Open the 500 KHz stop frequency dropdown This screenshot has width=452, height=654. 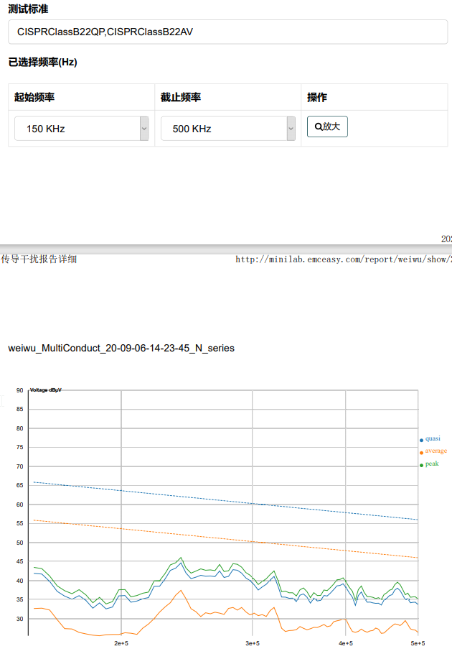(x=222, y=129)
